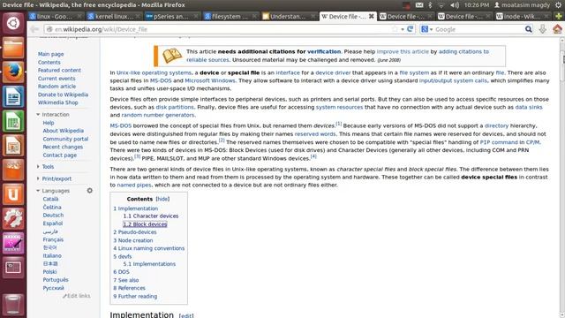Image resolution: width=565 pixels, height=318 pixels.
Task: Click the browser back arrow button
Action: 34,29
